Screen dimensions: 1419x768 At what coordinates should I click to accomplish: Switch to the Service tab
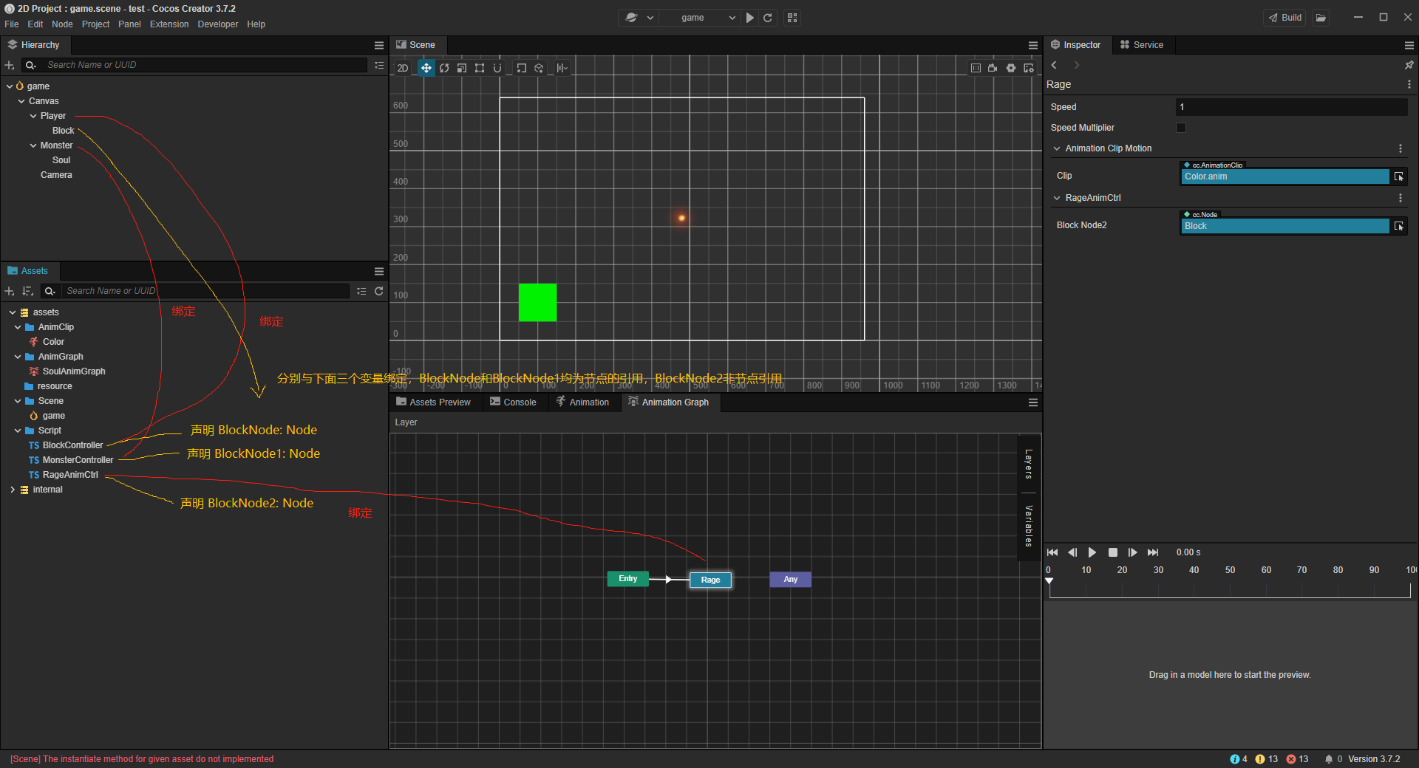1142,45
